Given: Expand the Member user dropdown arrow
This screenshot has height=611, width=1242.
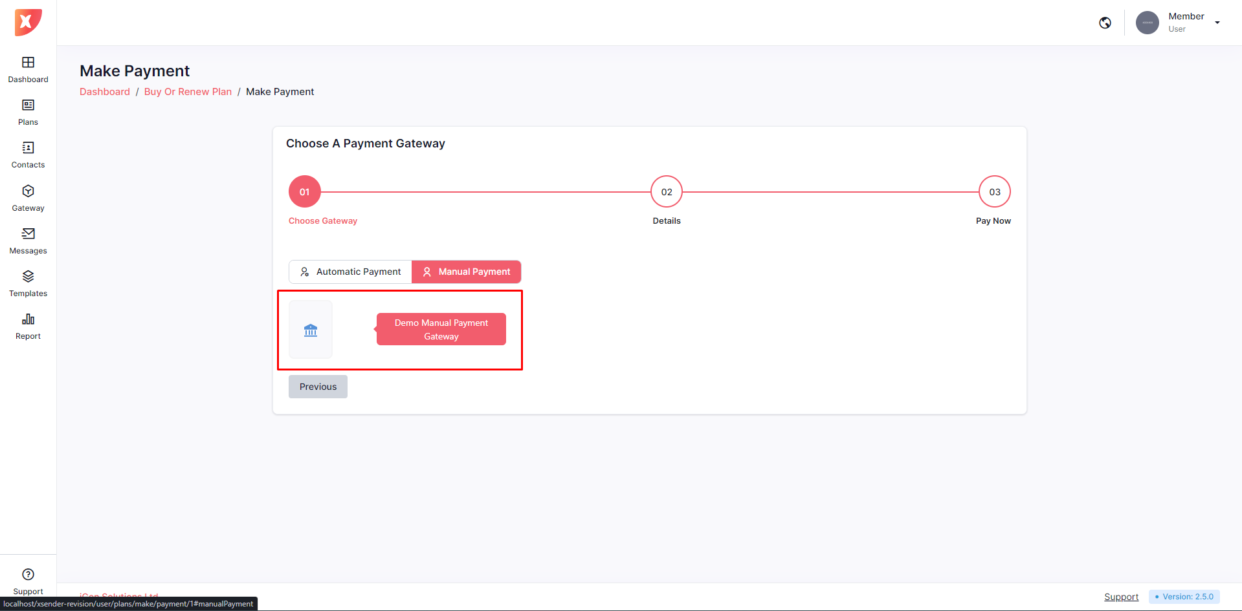Looking at the screenshot, I should (1217, 23).
